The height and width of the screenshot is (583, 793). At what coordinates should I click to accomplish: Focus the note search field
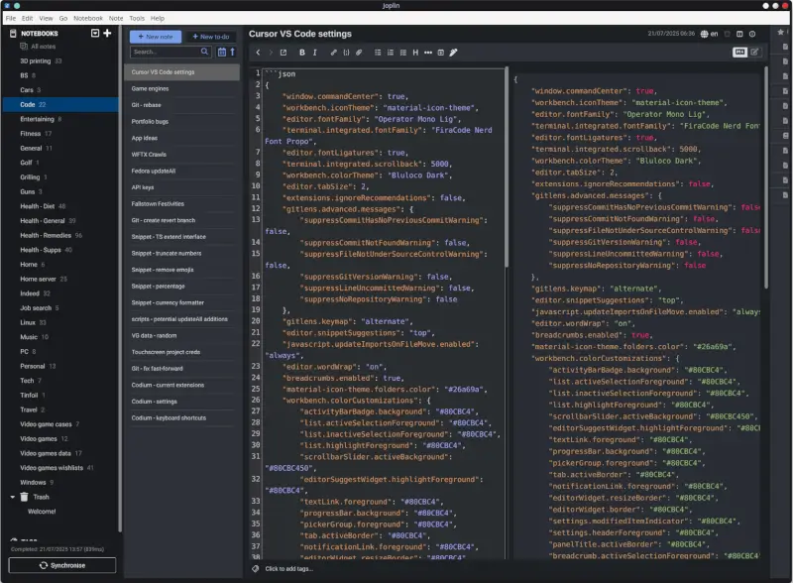click(x=166, y=52)
